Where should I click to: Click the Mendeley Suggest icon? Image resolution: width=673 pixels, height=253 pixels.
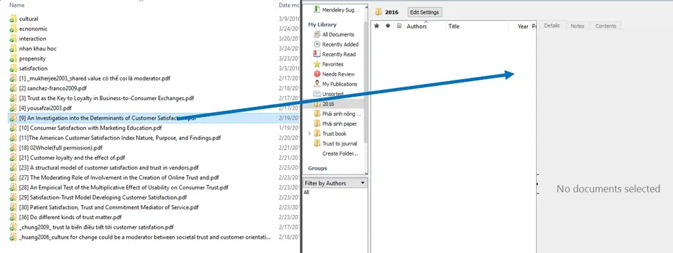(317, 9)
